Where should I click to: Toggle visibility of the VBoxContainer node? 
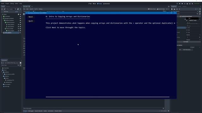click(20, 23)
